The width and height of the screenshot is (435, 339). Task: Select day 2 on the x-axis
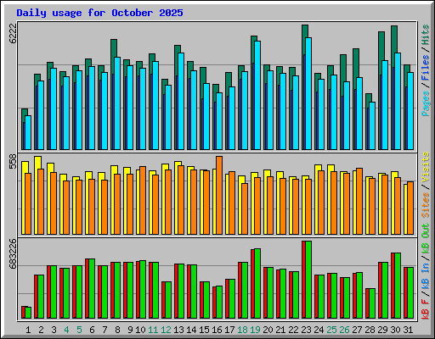41,330
